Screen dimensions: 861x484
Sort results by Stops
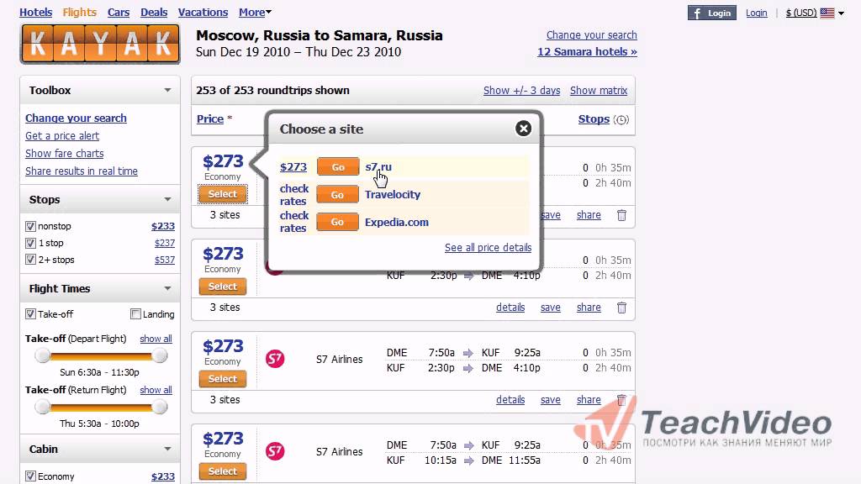pos(594,119)
